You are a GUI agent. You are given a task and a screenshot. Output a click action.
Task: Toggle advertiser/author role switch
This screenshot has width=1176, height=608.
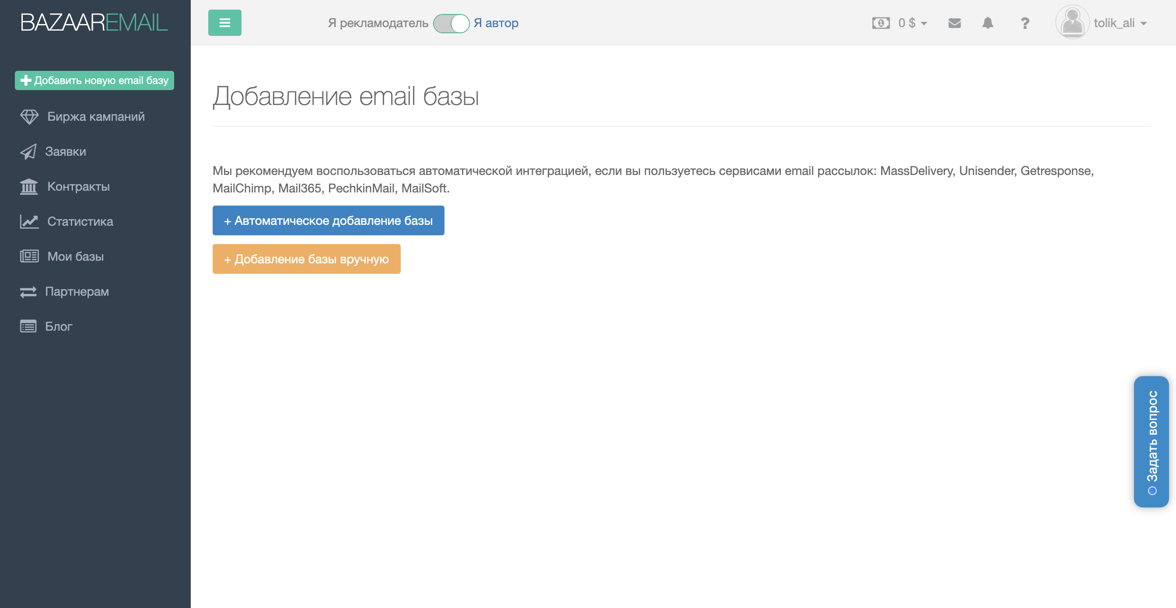coord(451,23)
